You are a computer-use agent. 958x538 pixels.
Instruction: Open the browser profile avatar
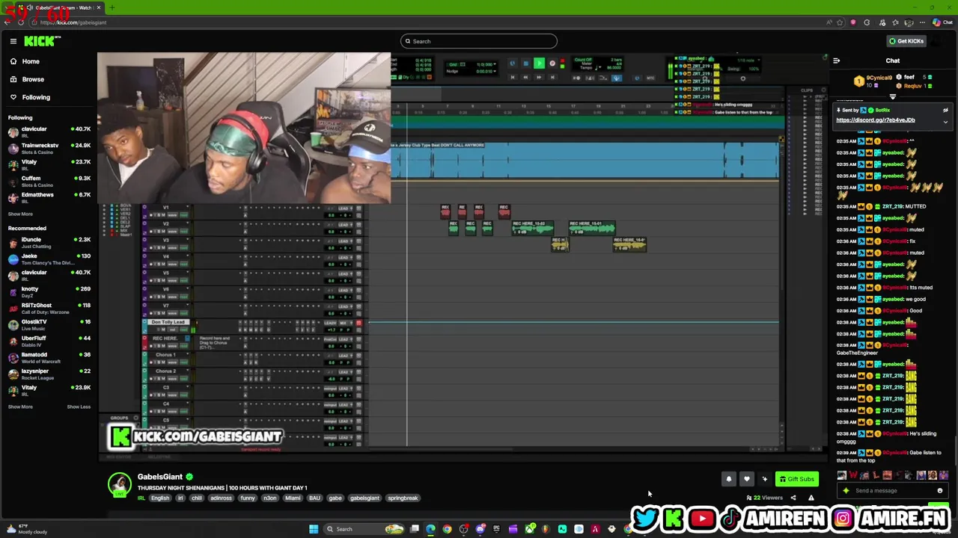(x=908, y=22)
